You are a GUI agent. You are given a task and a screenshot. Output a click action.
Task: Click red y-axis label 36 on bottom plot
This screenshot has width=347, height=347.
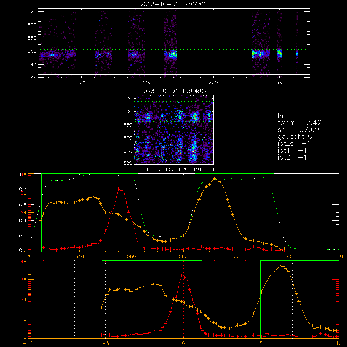24,280
